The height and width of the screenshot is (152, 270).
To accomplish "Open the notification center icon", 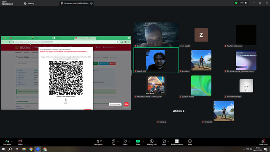I will tap(265, 149).
